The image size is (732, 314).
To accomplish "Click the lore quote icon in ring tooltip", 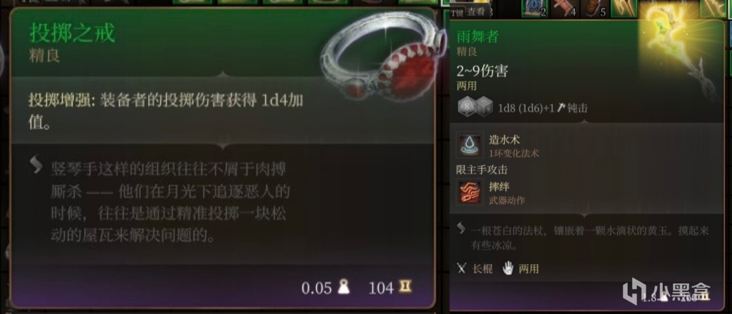I will tap(36, 166).
